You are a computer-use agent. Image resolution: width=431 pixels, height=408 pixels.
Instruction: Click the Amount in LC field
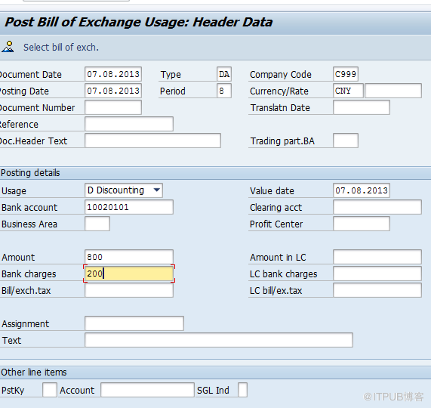click(377, 257)
